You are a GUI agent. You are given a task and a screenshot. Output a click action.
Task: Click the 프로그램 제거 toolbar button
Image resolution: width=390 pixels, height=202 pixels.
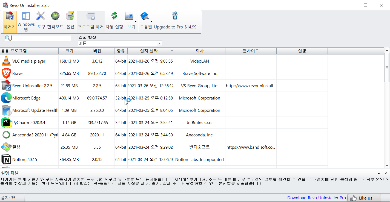(91, 22)
